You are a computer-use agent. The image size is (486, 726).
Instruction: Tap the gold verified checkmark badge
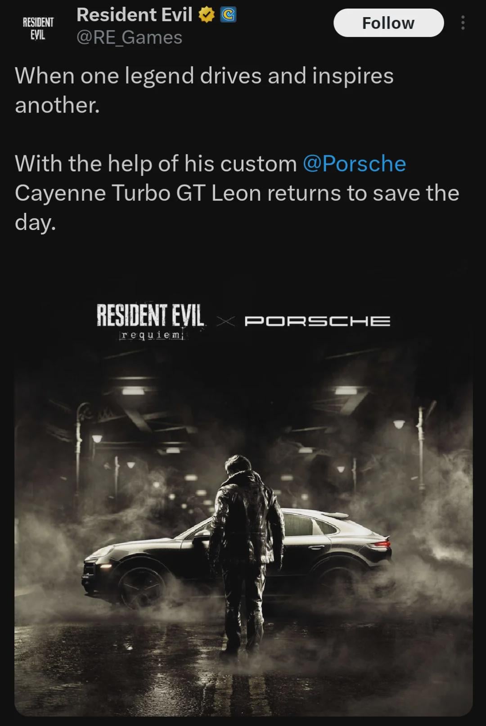tap(207, 15)
